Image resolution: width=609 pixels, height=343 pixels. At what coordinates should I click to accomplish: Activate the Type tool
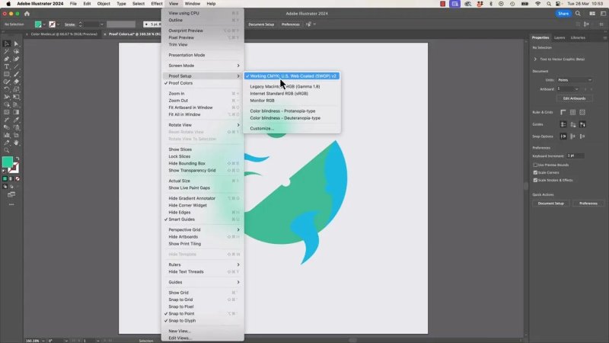point(7,66)
